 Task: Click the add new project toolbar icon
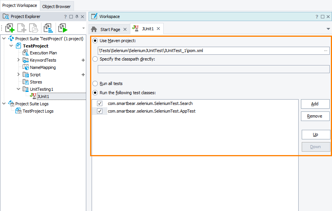pyautogui.click(x=10, y=28)
